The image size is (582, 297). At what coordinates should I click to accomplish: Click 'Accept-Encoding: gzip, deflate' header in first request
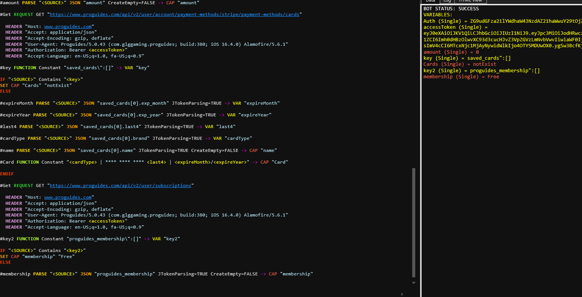tap(60, 39)
